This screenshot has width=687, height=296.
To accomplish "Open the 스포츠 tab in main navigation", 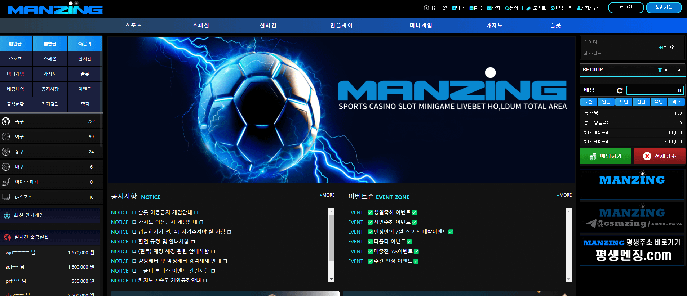I will [x=133, y=25].
